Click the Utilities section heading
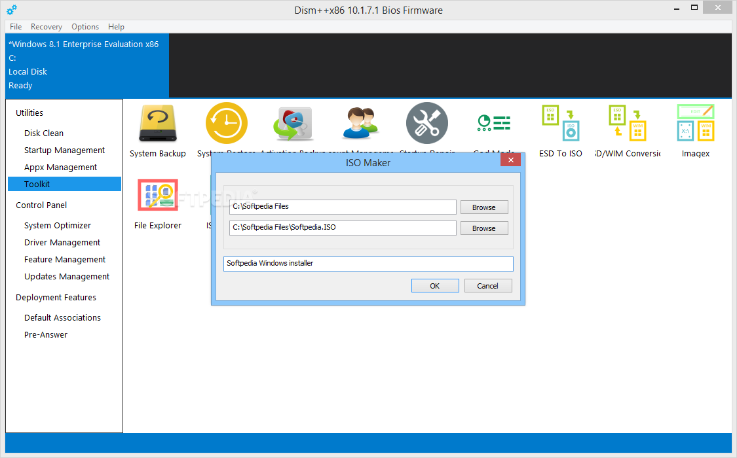The height and width of the screenshot is (458, 737). (x=29, y=113)
